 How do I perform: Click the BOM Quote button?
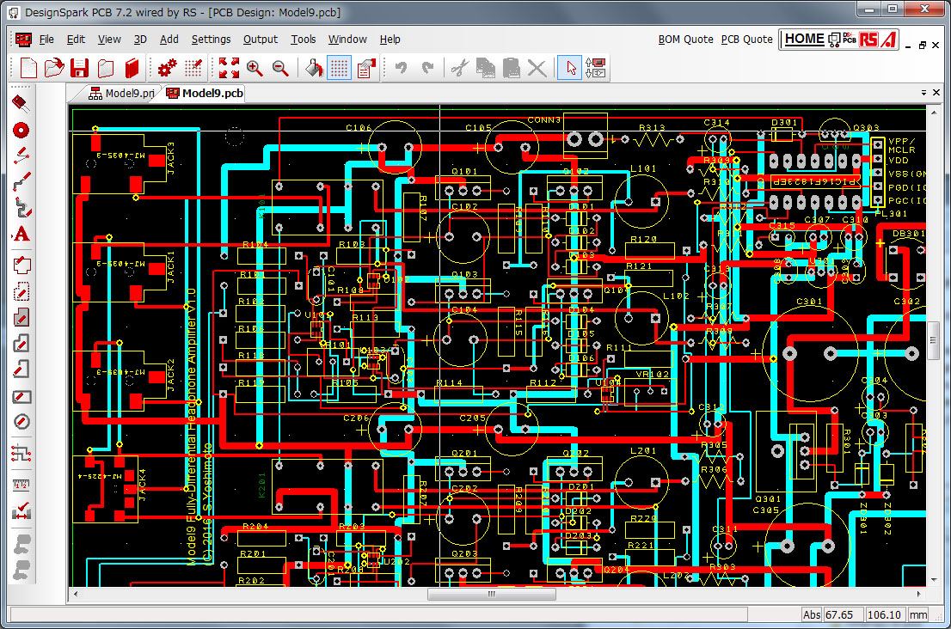tap(685, 40)
